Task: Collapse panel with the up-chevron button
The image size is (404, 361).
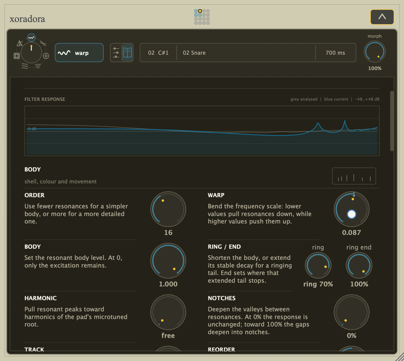Action: point(382,17)
